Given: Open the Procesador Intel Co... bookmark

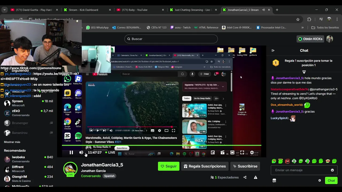Looking at the screenshot, I should 271,27.
